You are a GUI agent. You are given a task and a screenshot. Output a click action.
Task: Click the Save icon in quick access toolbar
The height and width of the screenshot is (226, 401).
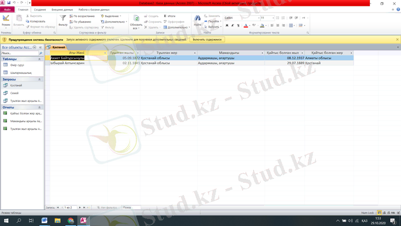[x=9, y=3]
